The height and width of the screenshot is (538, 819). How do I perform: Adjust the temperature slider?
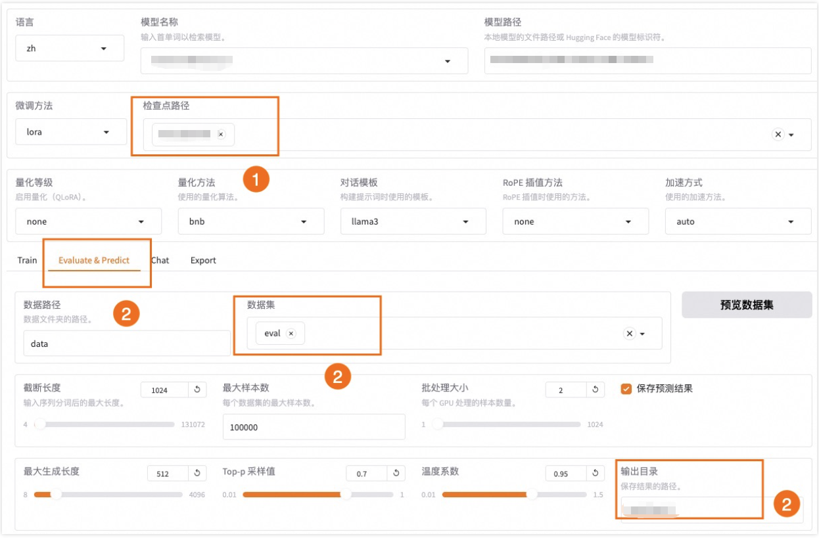[x=515, y=494]
